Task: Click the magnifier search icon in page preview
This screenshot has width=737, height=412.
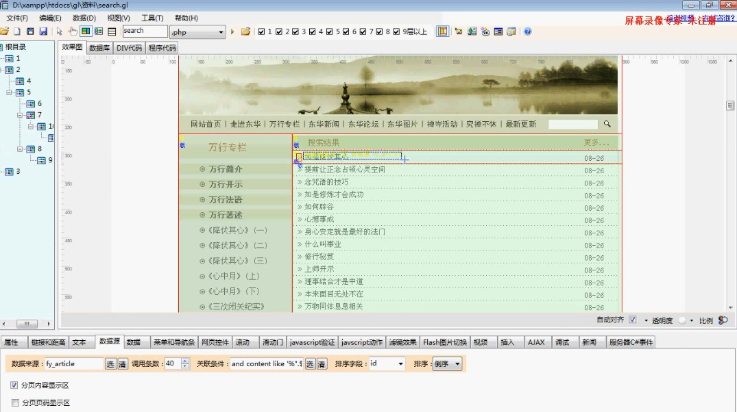Action: click(607, 124)
